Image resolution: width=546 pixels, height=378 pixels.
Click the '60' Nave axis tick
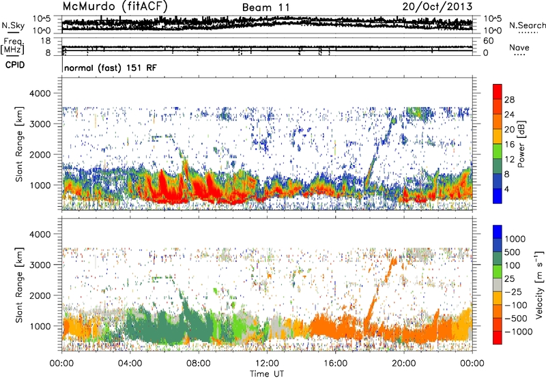click(x=489, y=41)
